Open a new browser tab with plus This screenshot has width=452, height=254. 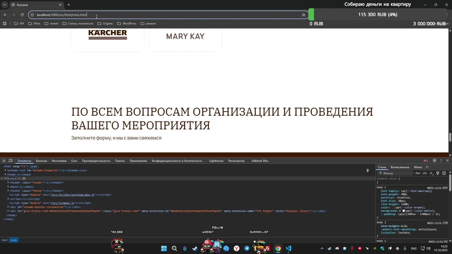pos(69,5)
